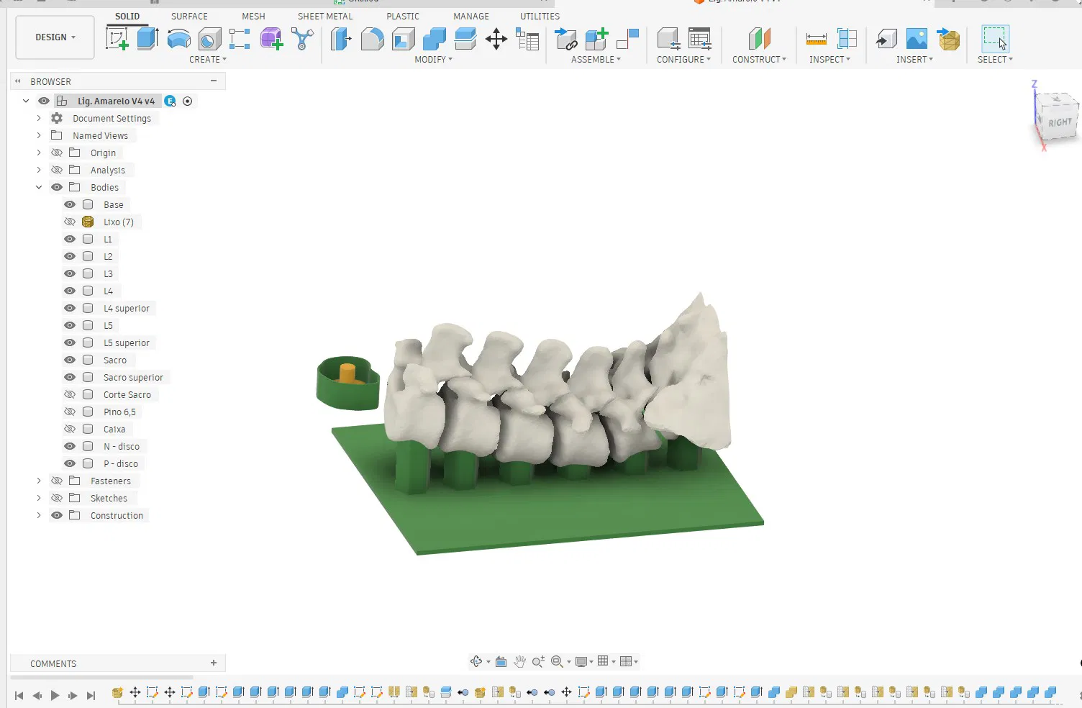Image resolution: width=1082 pixels, height=708 pixels.
Task: Hide the L4 superior body
Action: [70, 308]
